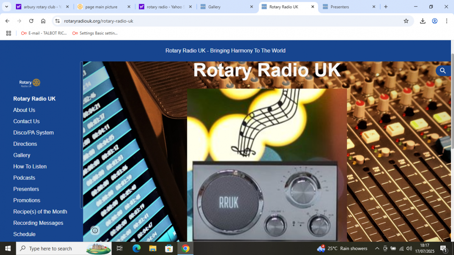Viewport: 454px width, 255px height.
Task: Click the Rotary Radio UK logo
Action: pos(30,83)
